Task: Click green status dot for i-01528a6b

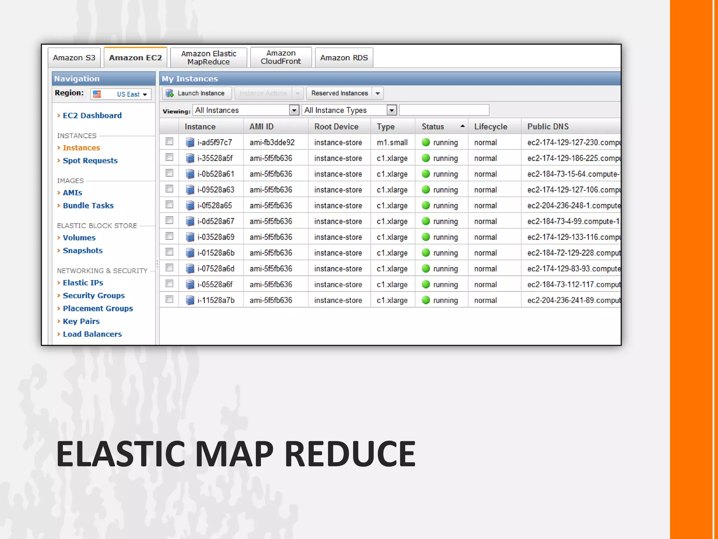Action: point(426,253)
